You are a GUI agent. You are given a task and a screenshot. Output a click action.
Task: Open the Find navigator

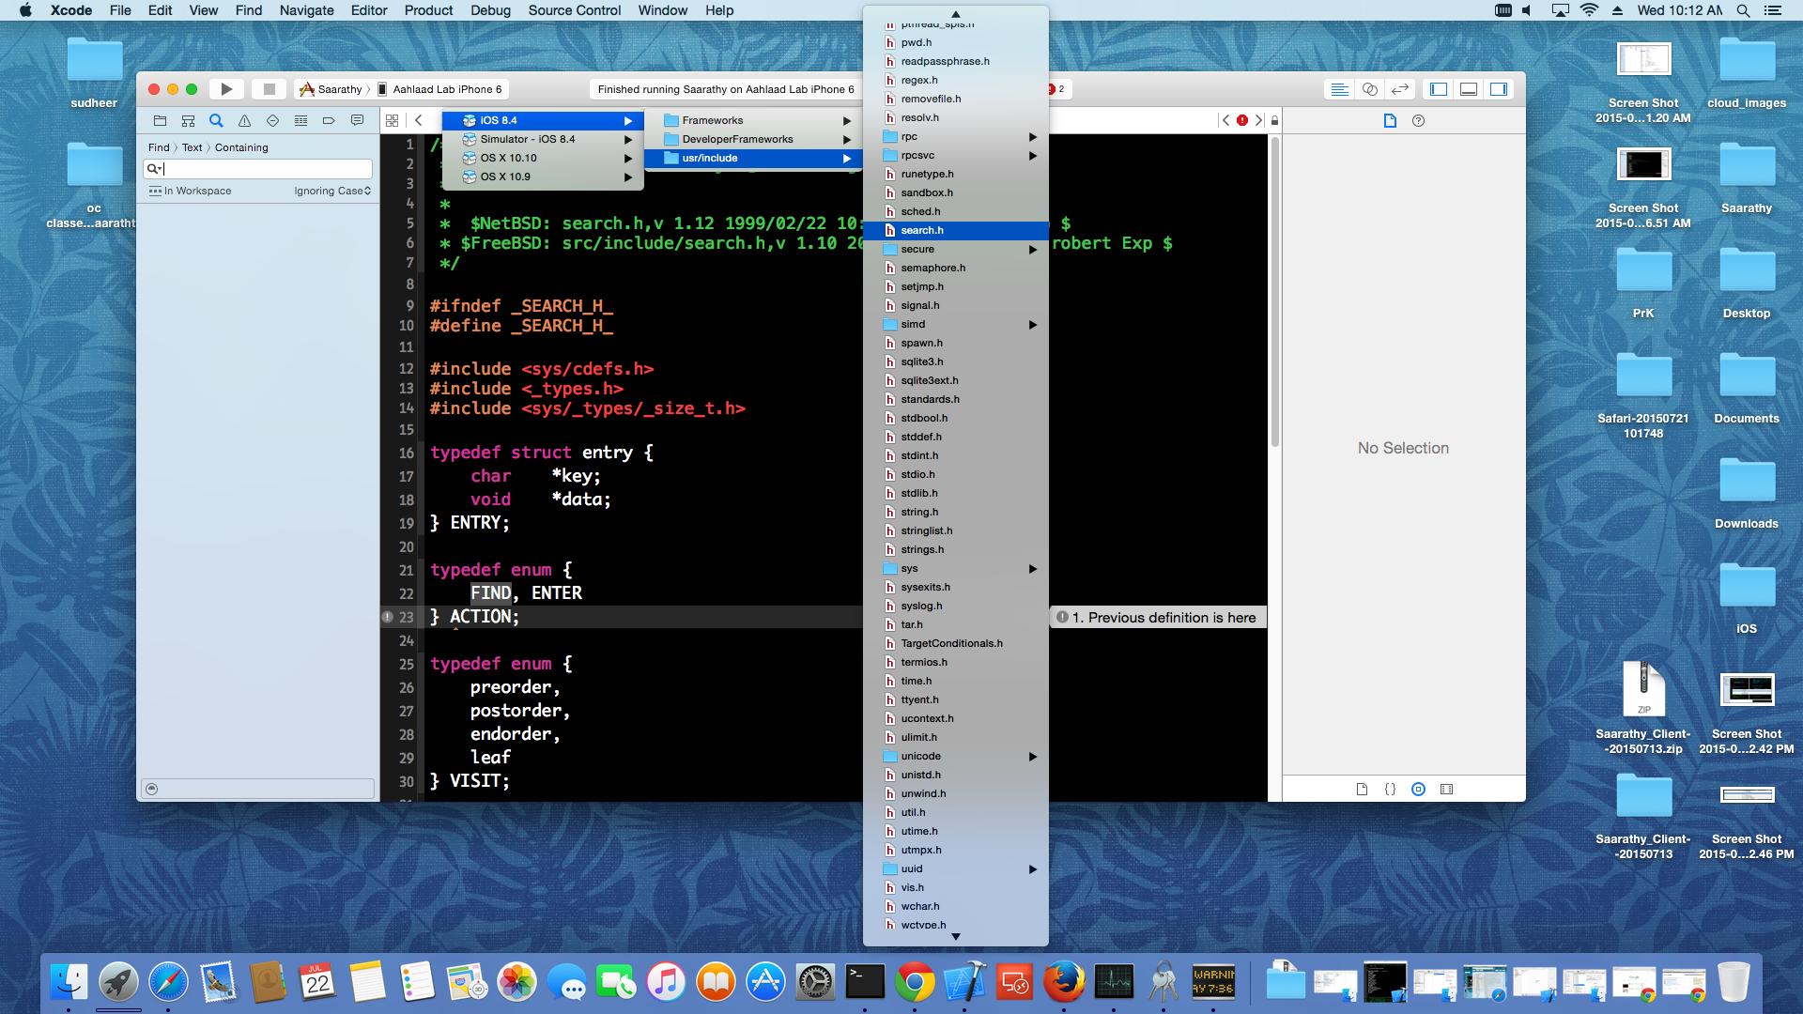pos(216,120)
